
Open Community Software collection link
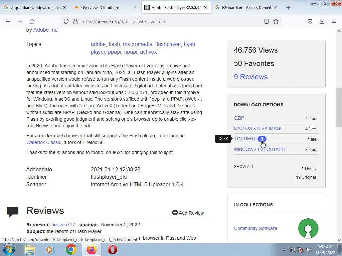[255, 228]
